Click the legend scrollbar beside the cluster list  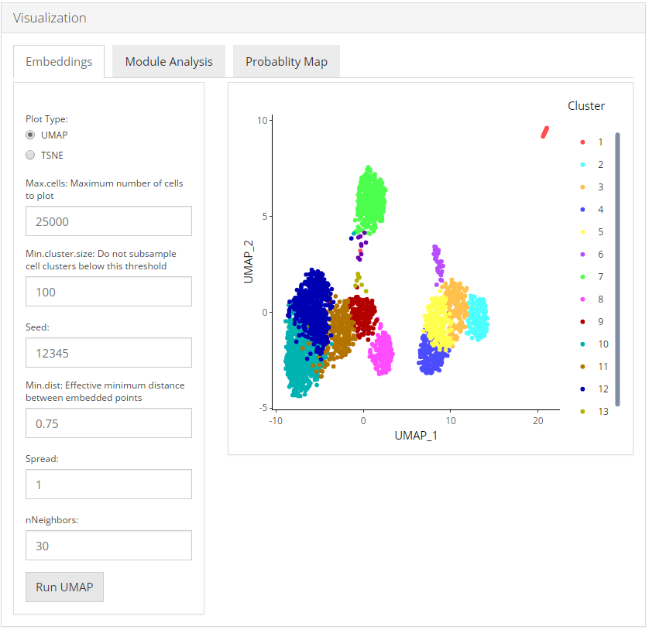click(617, 269)
